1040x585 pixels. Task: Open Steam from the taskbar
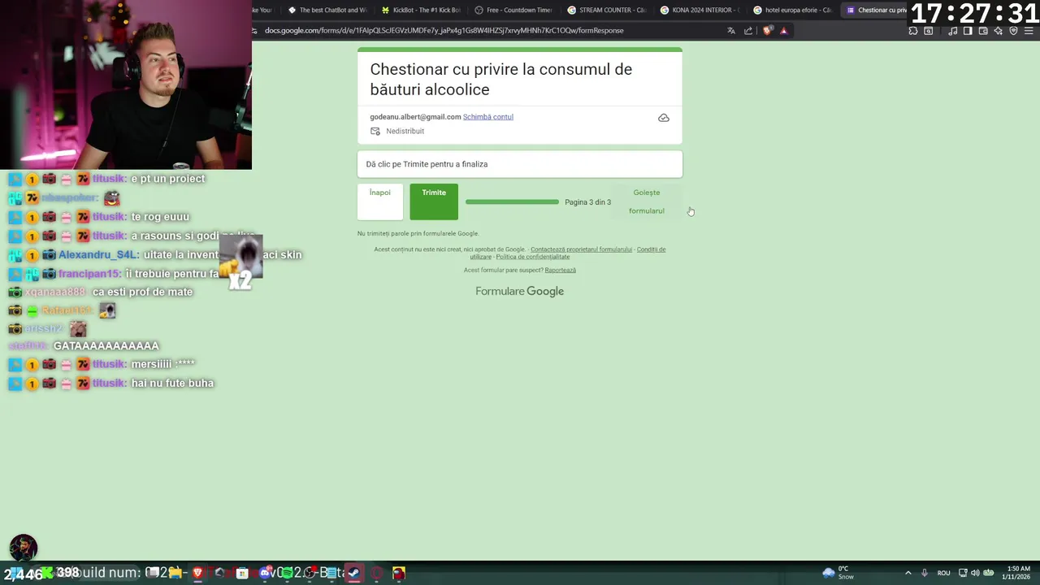[354, 573]
